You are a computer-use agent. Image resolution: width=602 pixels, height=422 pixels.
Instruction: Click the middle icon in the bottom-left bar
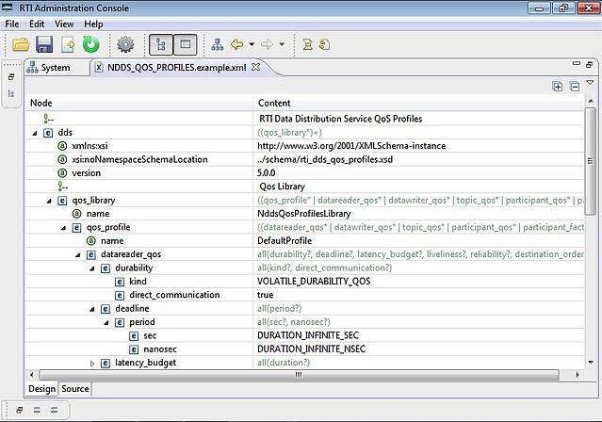[x=37, y=410]
